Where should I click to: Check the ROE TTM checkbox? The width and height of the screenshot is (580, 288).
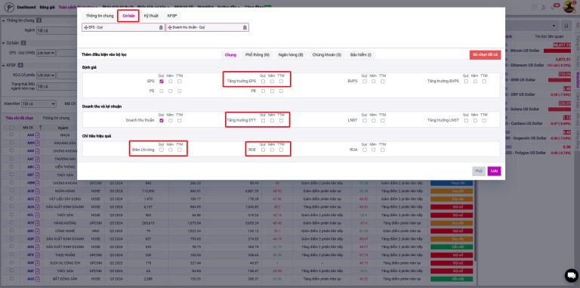[x=281, y=150]
